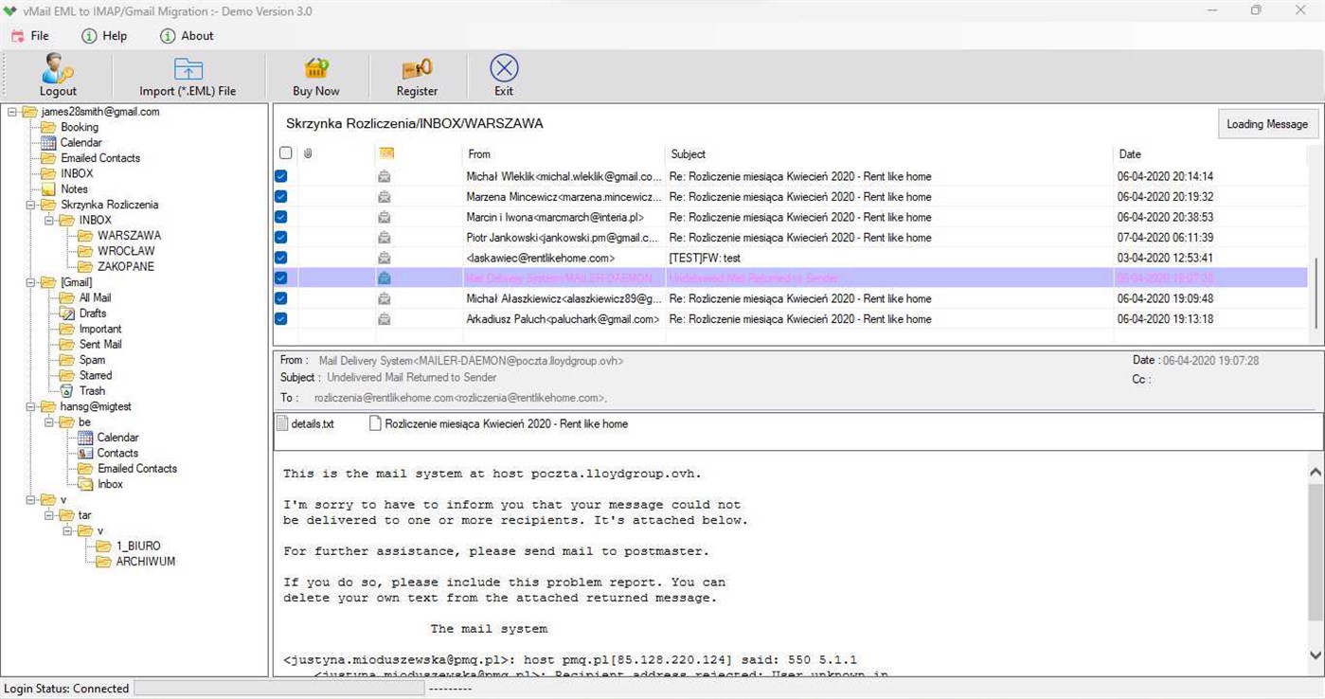Click the Logout toolbar icon
The image size is (1325, 699).
pyautogui.click(x=57, y=69)
